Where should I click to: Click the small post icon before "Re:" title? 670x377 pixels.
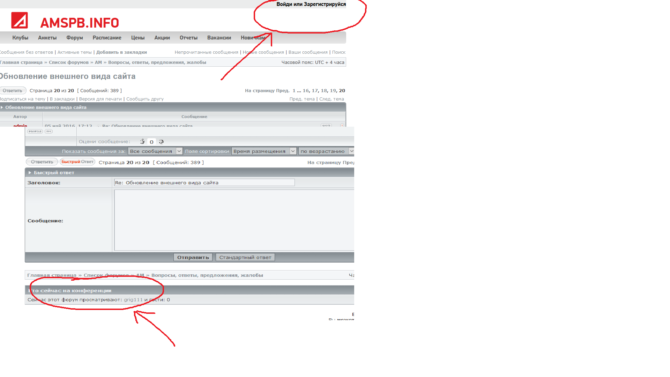pos(98,126)
